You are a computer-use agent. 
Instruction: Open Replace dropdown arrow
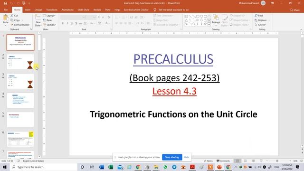(x=269, y=20)
